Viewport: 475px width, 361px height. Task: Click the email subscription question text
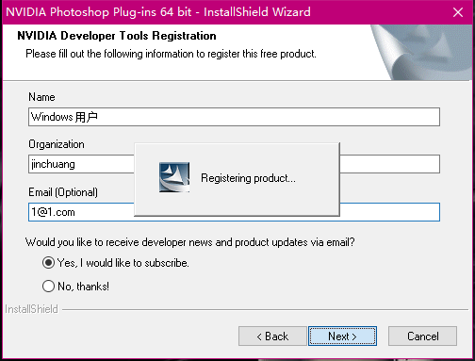(190, 242)
